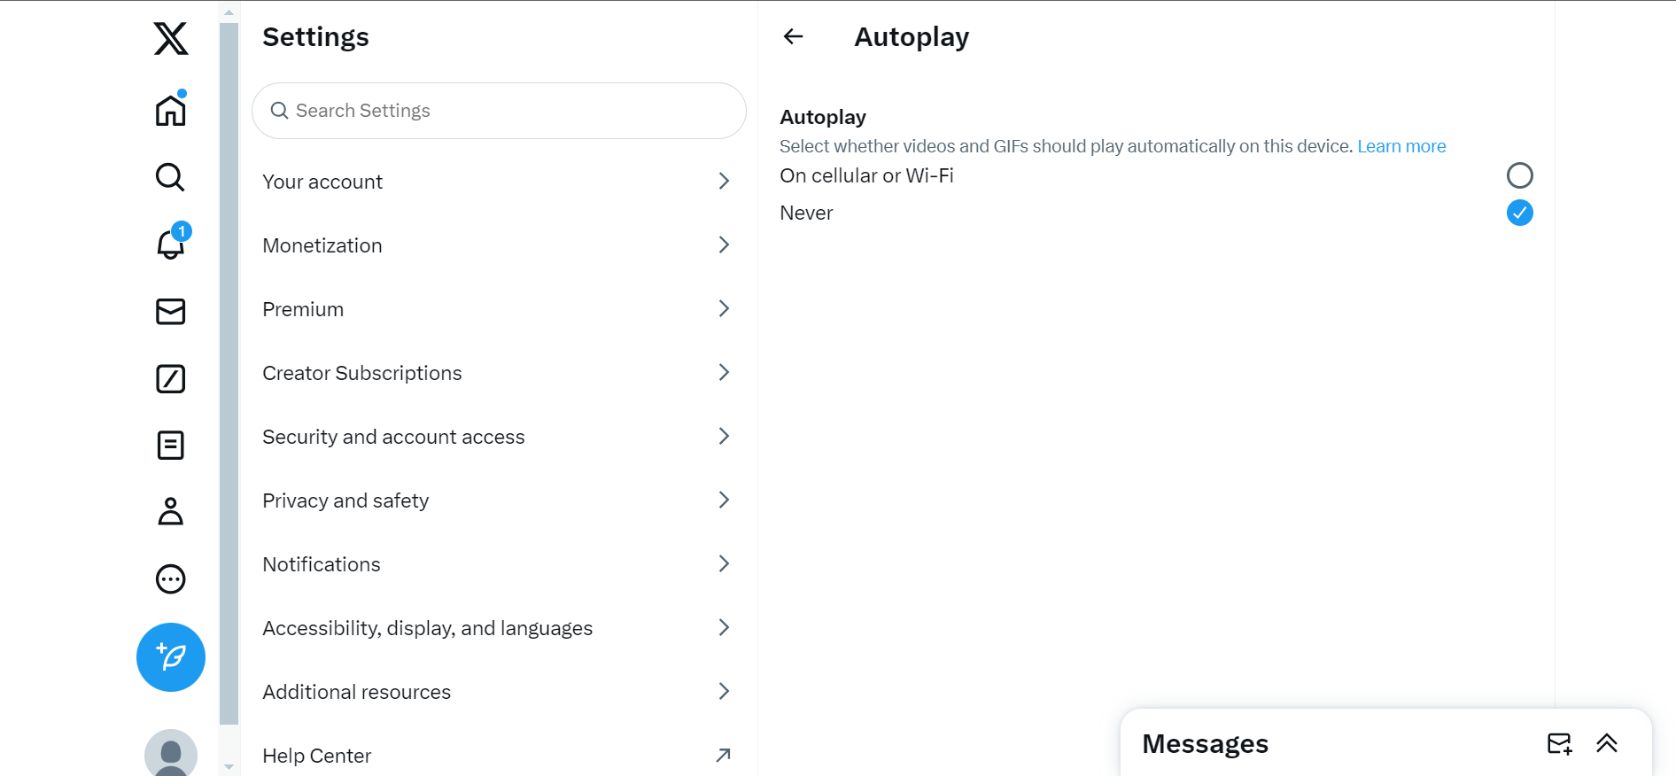Open the More circle icon
This screenshot has height=776, width=1676.
[x=170, y=578]
